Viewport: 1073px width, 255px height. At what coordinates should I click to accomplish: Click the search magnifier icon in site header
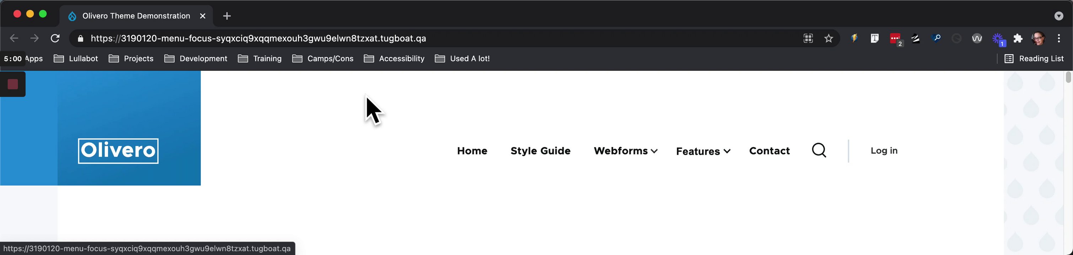click(819, 150)
